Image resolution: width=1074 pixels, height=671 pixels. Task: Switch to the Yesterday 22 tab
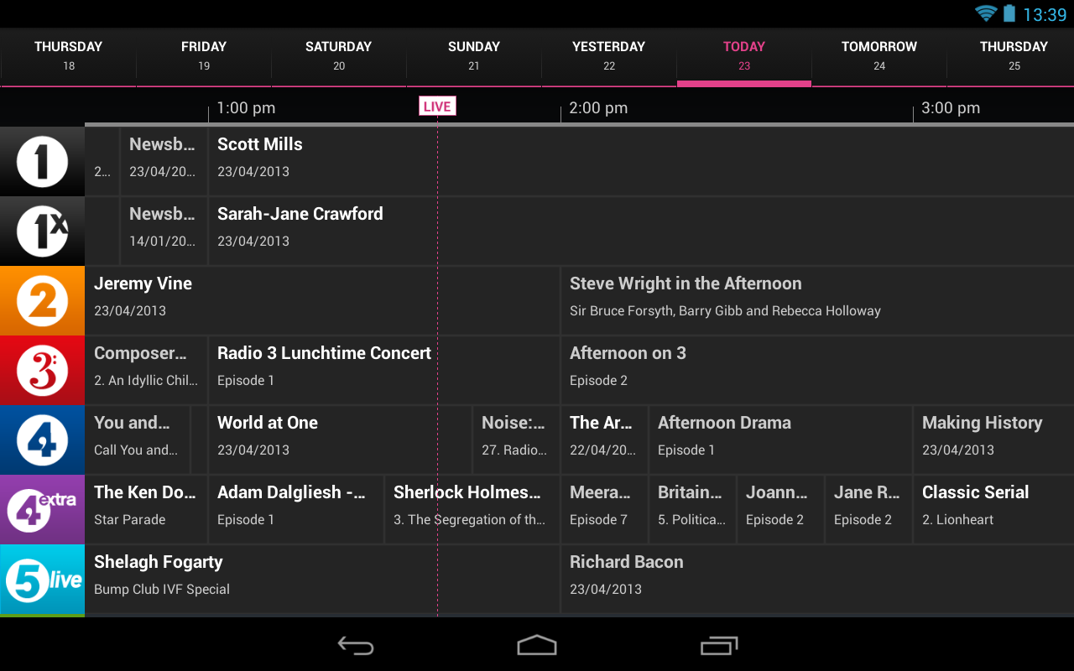[609, 56]
